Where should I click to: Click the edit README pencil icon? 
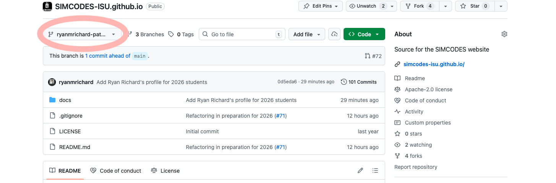pos(360,170)
